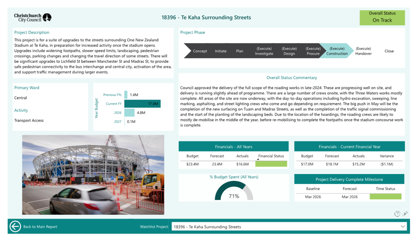Click the Overall Status On Track box

(382, 17)
